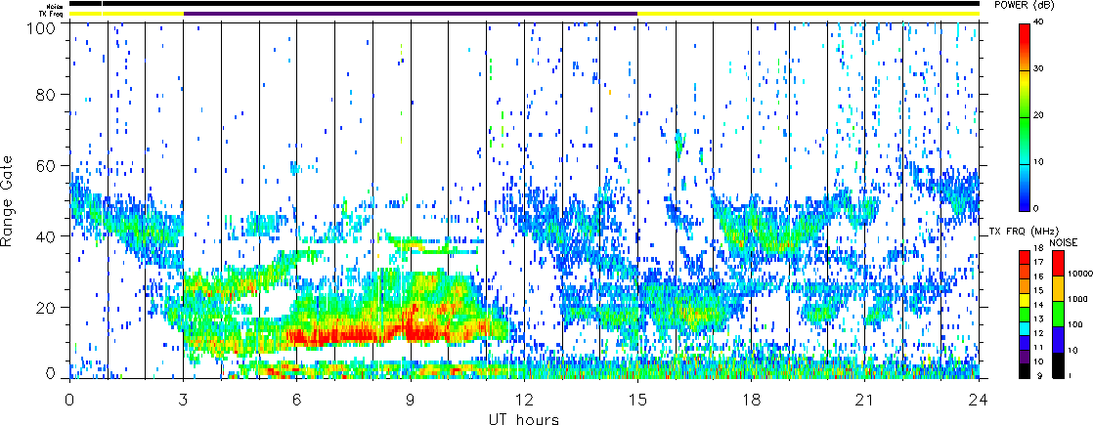Click the "21" tick on UT hours axis
Viewport: 1093px width, 425px height.
pyautogui.click(x=864, y=400)
